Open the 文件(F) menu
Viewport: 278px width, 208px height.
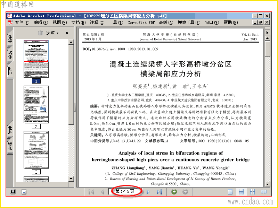22,23
